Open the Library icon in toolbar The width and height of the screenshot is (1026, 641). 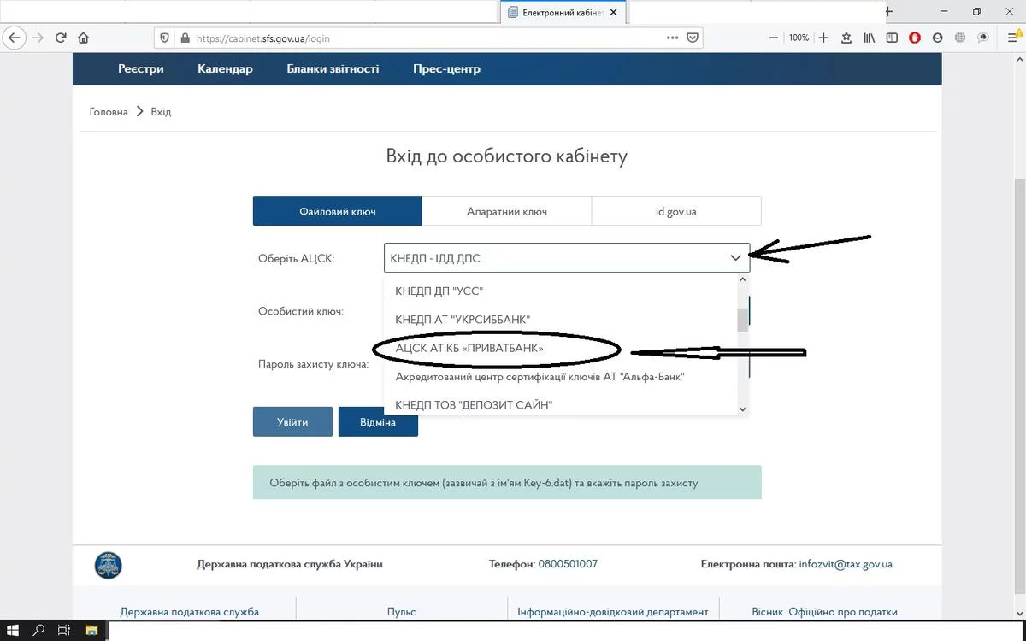870,38
